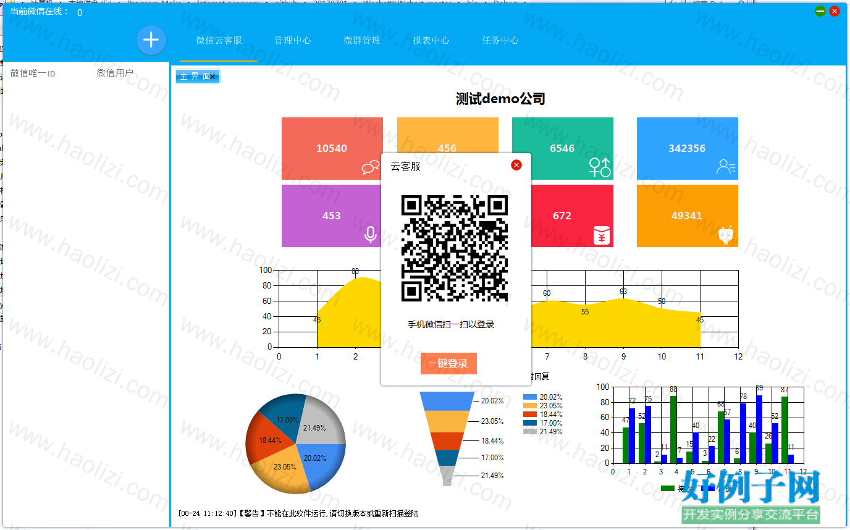850x530 pixels.
Task: Click the QR code image in the dialog
Action: point(455,248)
